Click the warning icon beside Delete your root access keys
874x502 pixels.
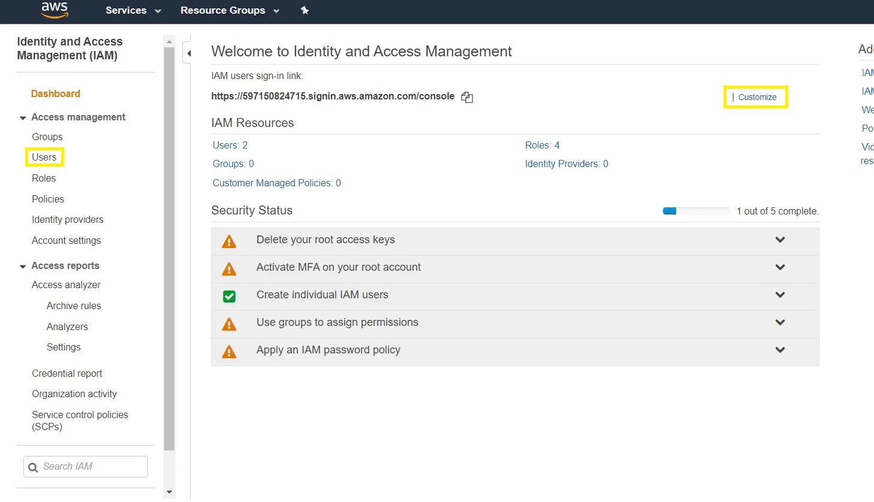point(229,241)
